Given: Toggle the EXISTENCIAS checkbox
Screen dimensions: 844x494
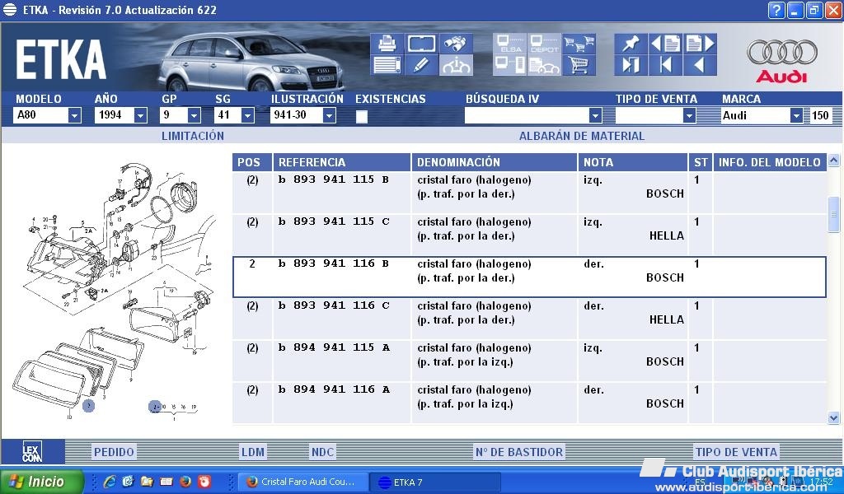Looking at the screenshot, I should [x=362, y=116].
